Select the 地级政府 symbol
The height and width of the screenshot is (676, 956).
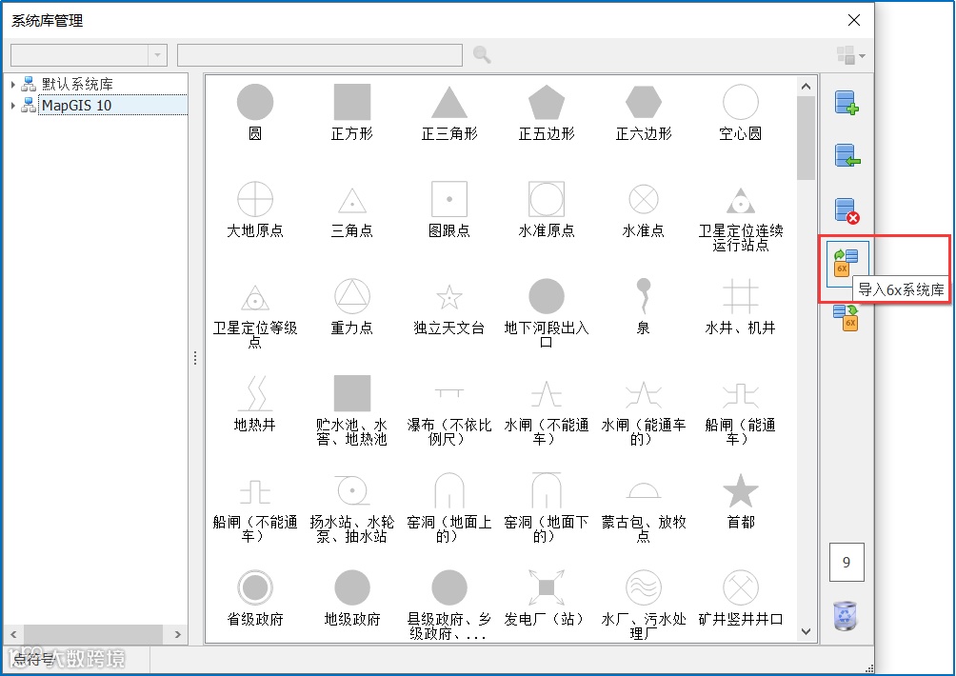coord(351,598)
